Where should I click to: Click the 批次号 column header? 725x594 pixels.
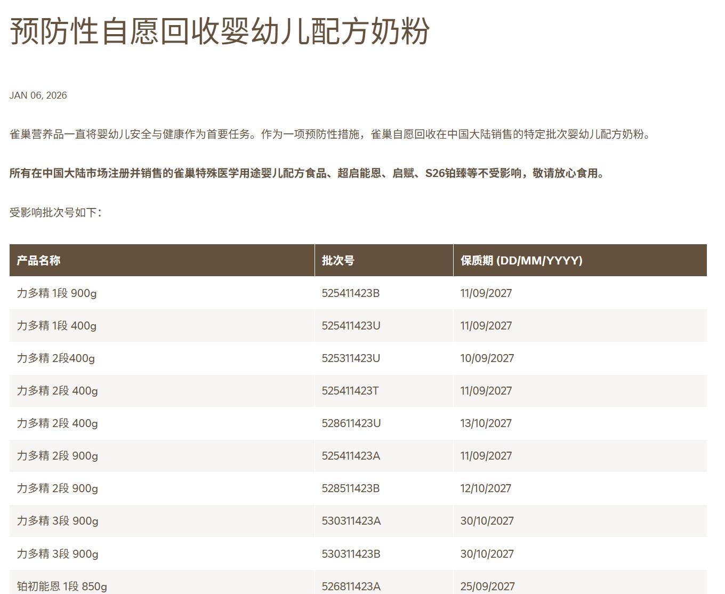pos(338,260)
